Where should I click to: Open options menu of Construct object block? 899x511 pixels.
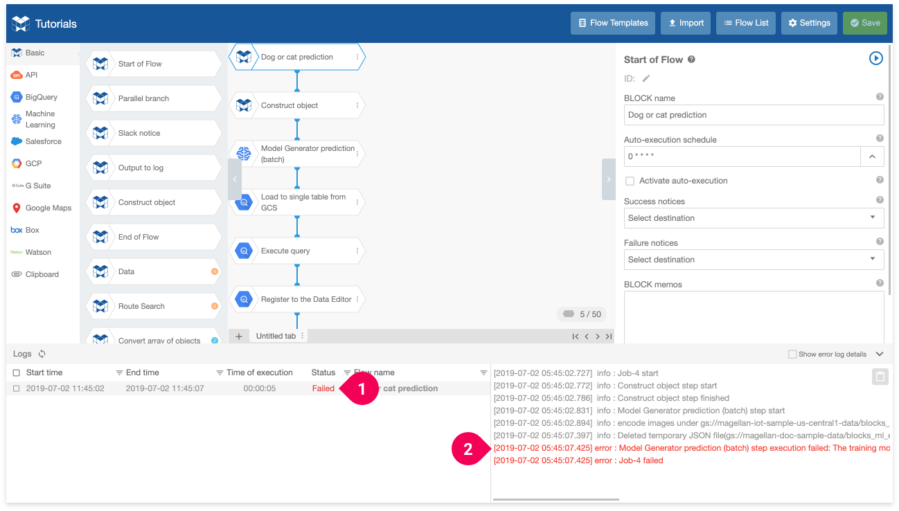click(357, 105)
